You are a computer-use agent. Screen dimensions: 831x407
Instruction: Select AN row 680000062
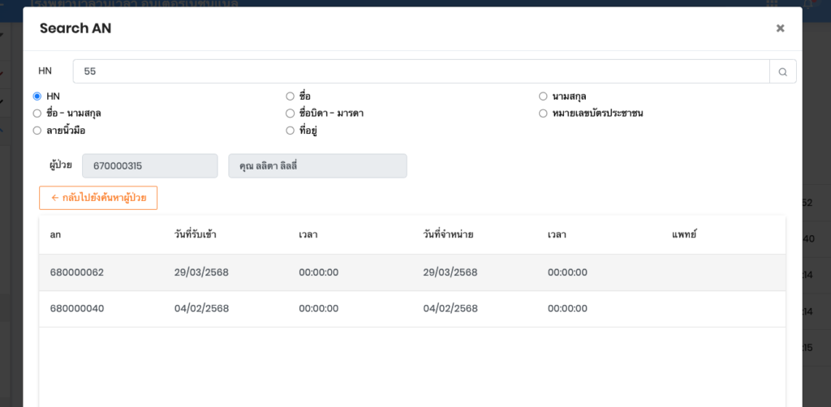pos(77,272)
